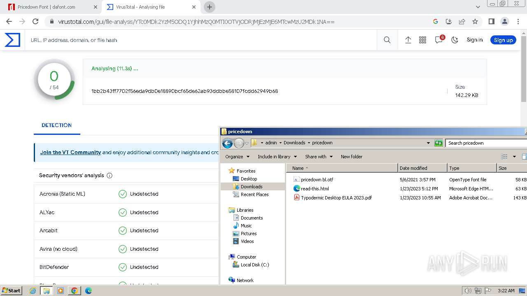Open the Share with menu

point(318,157)
